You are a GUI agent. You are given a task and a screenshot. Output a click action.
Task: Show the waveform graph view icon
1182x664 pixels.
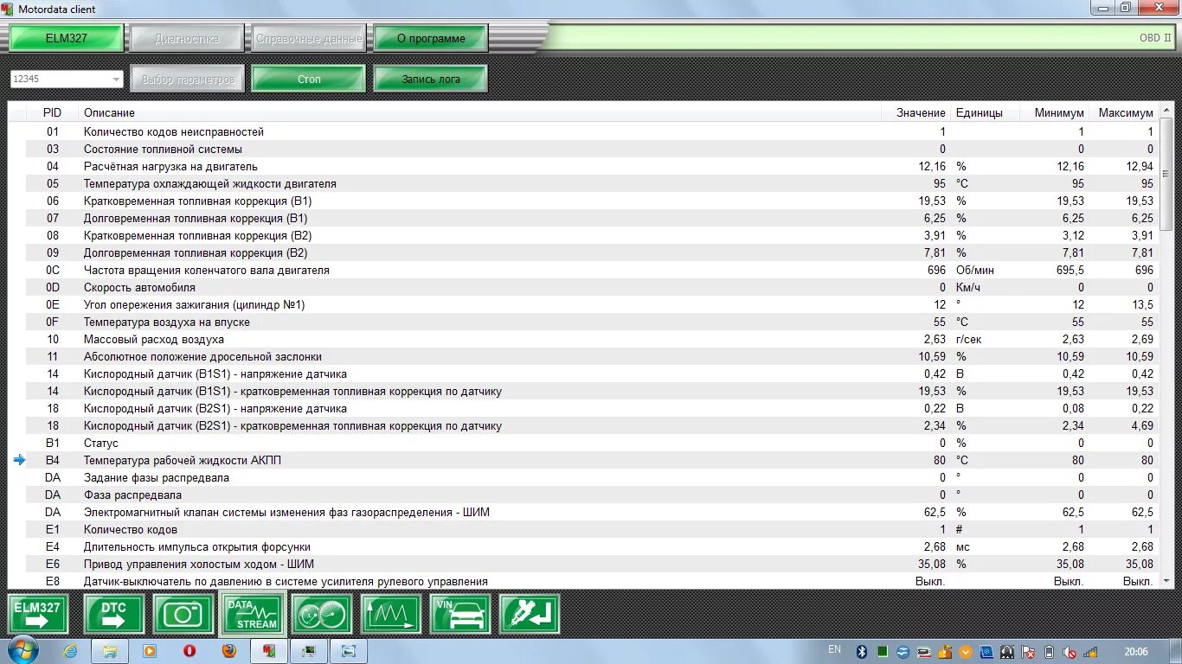(391, 615)
